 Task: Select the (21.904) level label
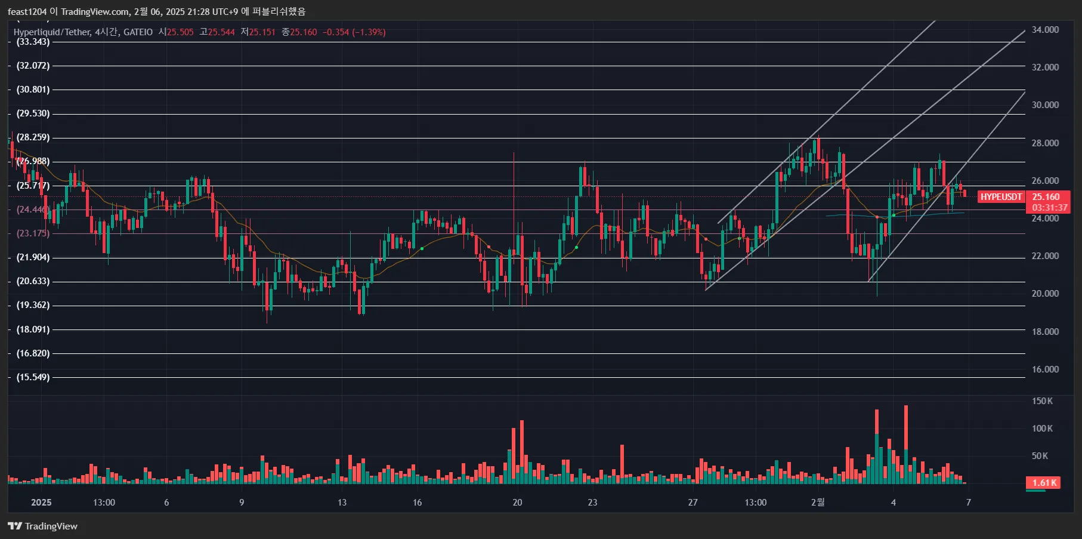coord(33,257)
